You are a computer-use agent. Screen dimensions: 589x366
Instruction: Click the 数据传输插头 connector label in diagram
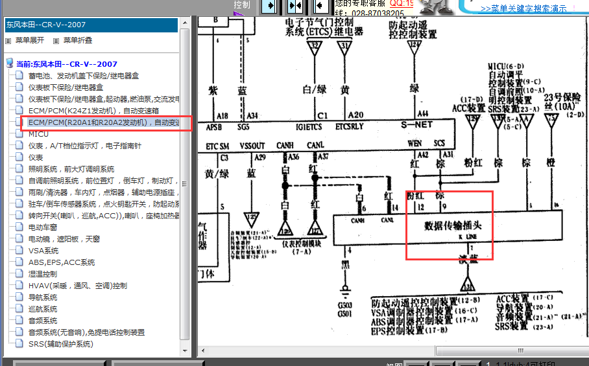(x=453, y=225)
